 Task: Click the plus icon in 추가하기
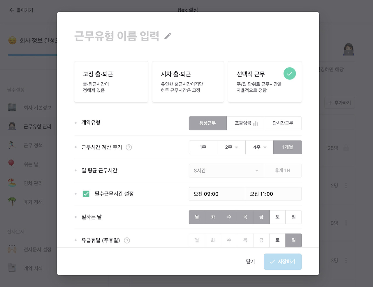(330, 103)
